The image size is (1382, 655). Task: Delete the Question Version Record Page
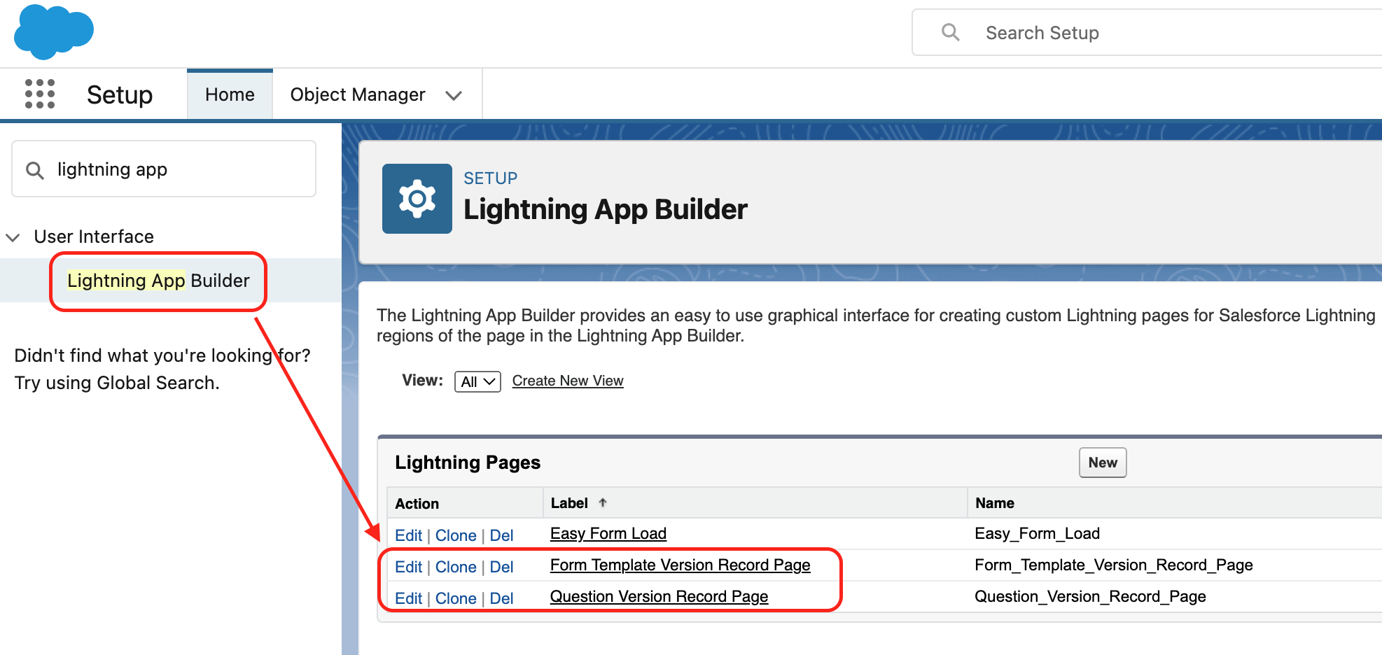point(501,598)
